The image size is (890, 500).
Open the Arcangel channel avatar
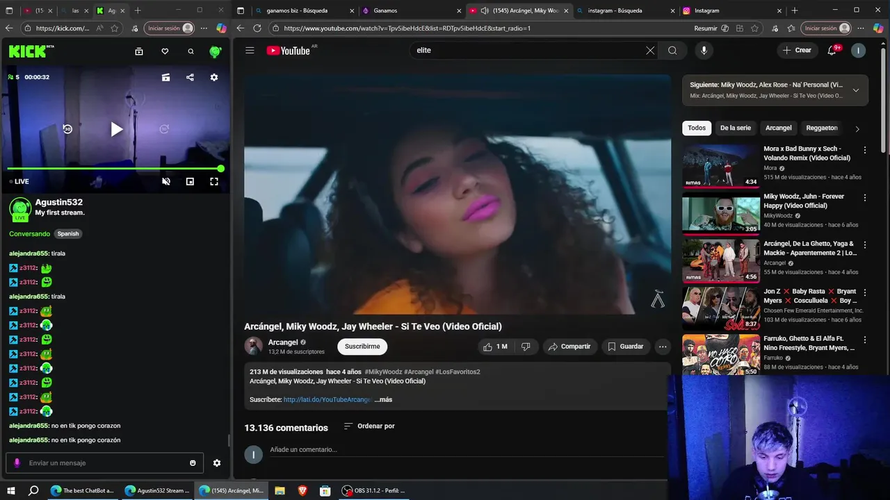coord(253,346)
